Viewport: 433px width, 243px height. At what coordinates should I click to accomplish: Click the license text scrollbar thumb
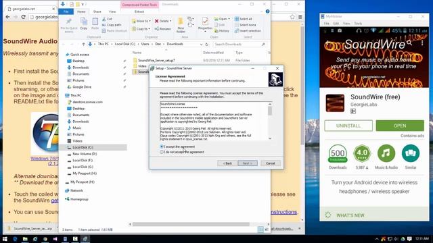tap(270, 111)
